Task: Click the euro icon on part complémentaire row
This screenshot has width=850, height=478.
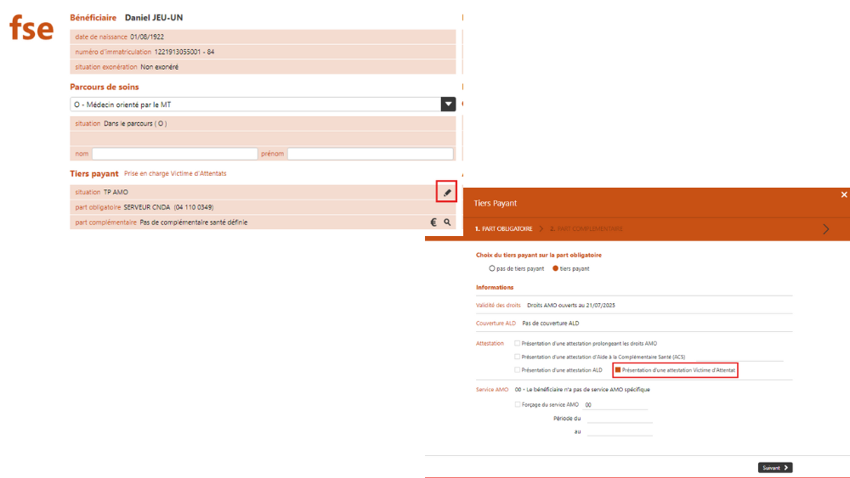Action: coord(433,222)
